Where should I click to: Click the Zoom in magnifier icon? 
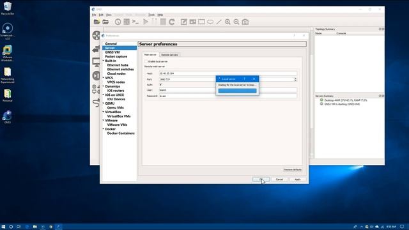tap(228, 22)
